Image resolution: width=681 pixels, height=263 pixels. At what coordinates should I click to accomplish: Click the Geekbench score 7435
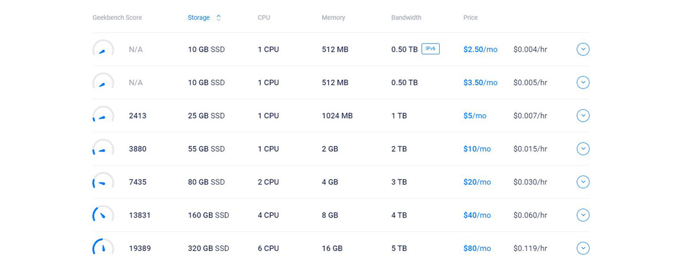137,182
